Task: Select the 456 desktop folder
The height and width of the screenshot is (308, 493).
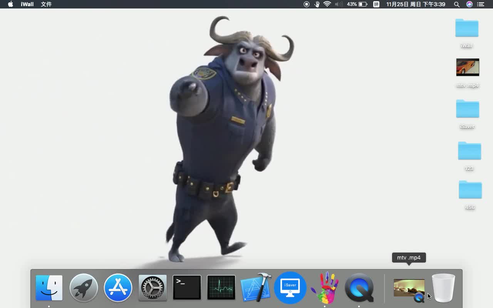Action: tap(470, 190)
